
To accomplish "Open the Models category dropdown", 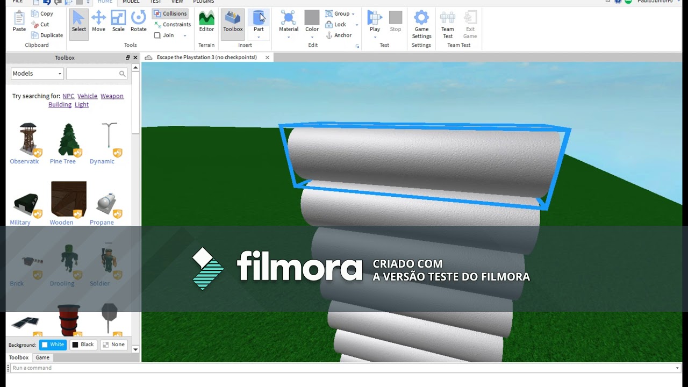I will point(37,74).
